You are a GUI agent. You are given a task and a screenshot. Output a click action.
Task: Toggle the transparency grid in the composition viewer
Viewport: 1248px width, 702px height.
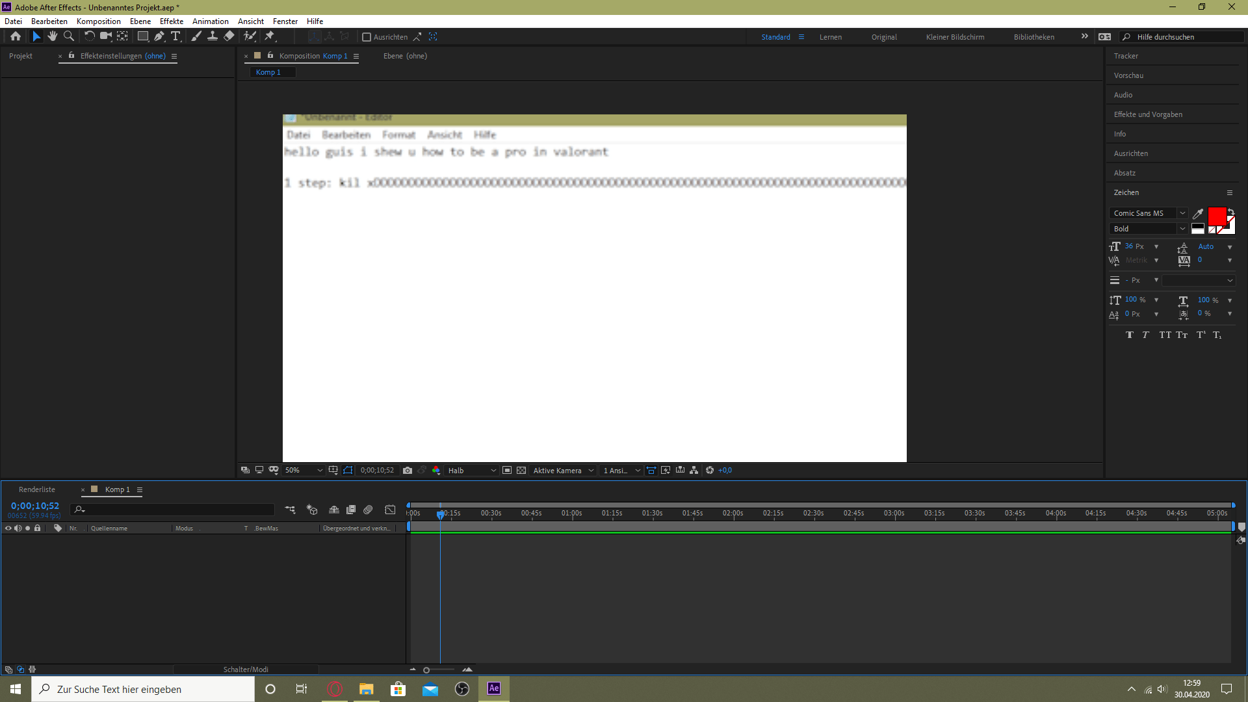click(x=521, y=470)
